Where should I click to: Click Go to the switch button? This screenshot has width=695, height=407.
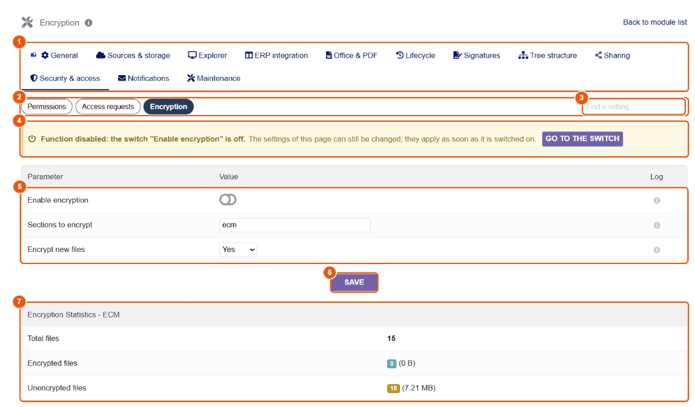click(x=582, y=139)
